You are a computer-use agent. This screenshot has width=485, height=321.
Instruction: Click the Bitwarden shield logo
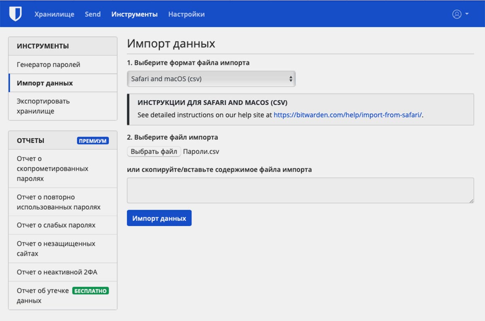pos(15,14)
